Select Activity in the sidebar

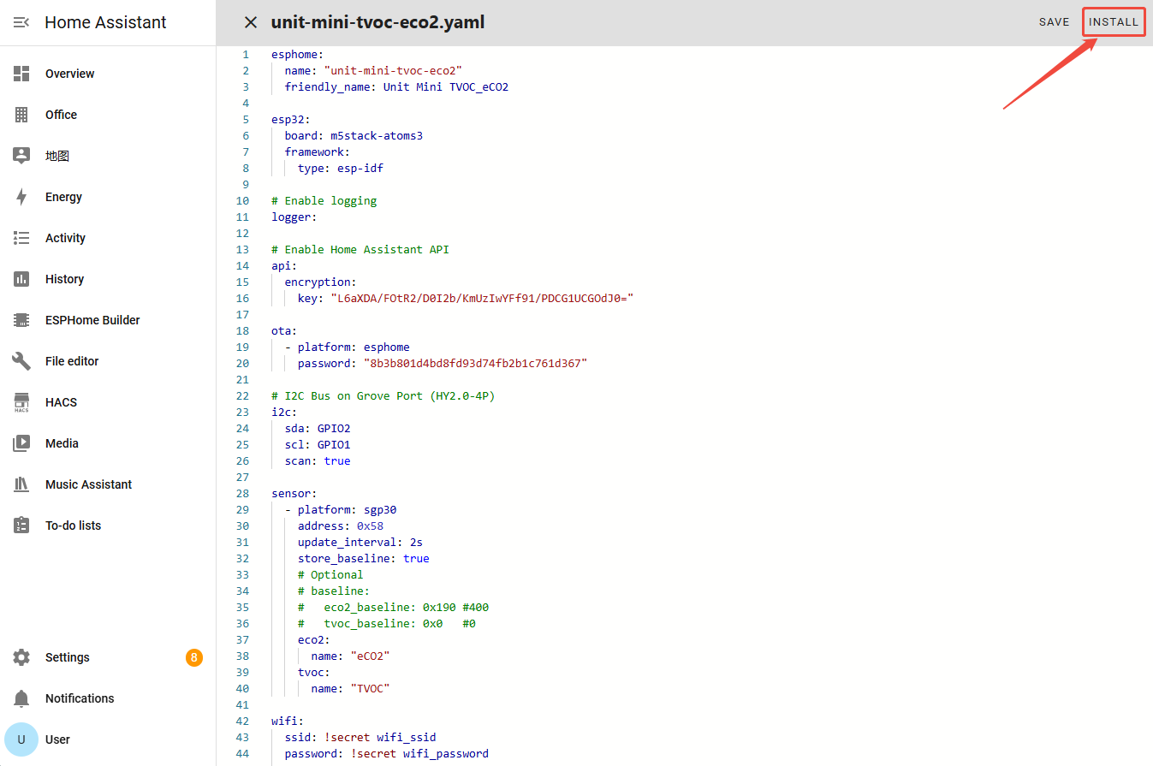65,238
